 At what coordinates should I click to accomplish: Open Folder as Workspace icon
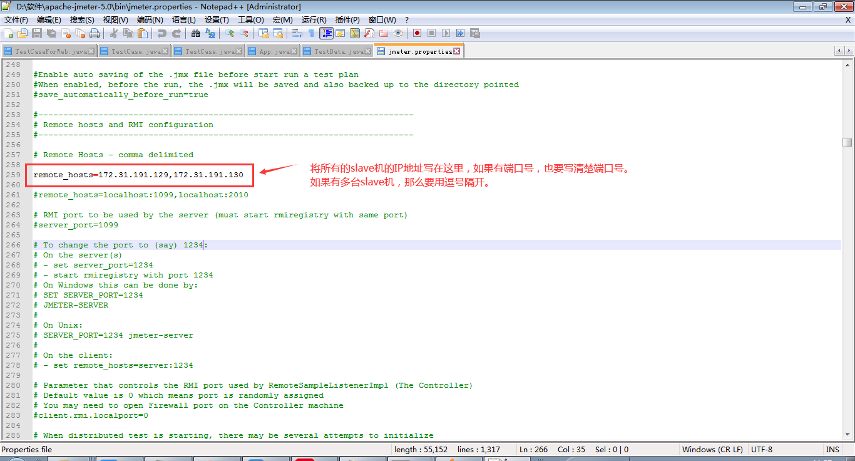384,33
